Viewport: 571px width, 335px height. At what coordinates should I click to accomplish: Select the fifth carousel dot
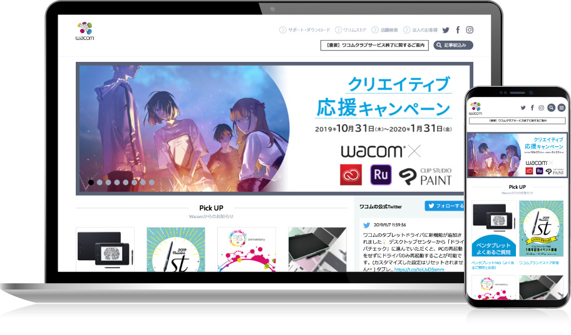tap(126, 182)
